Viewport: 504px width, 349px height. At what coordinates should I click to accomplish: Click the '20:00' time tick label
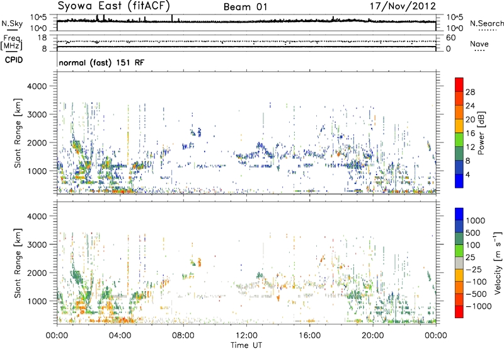pos(372,336)
